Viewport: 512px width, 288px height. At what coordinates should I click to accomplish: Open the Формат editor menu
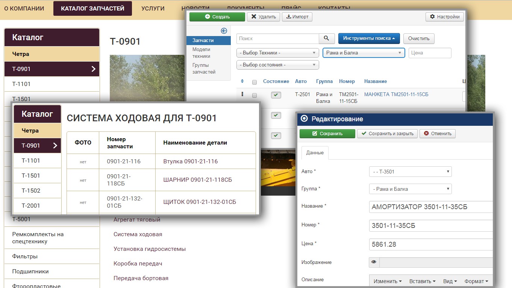[x=476, y=281]
